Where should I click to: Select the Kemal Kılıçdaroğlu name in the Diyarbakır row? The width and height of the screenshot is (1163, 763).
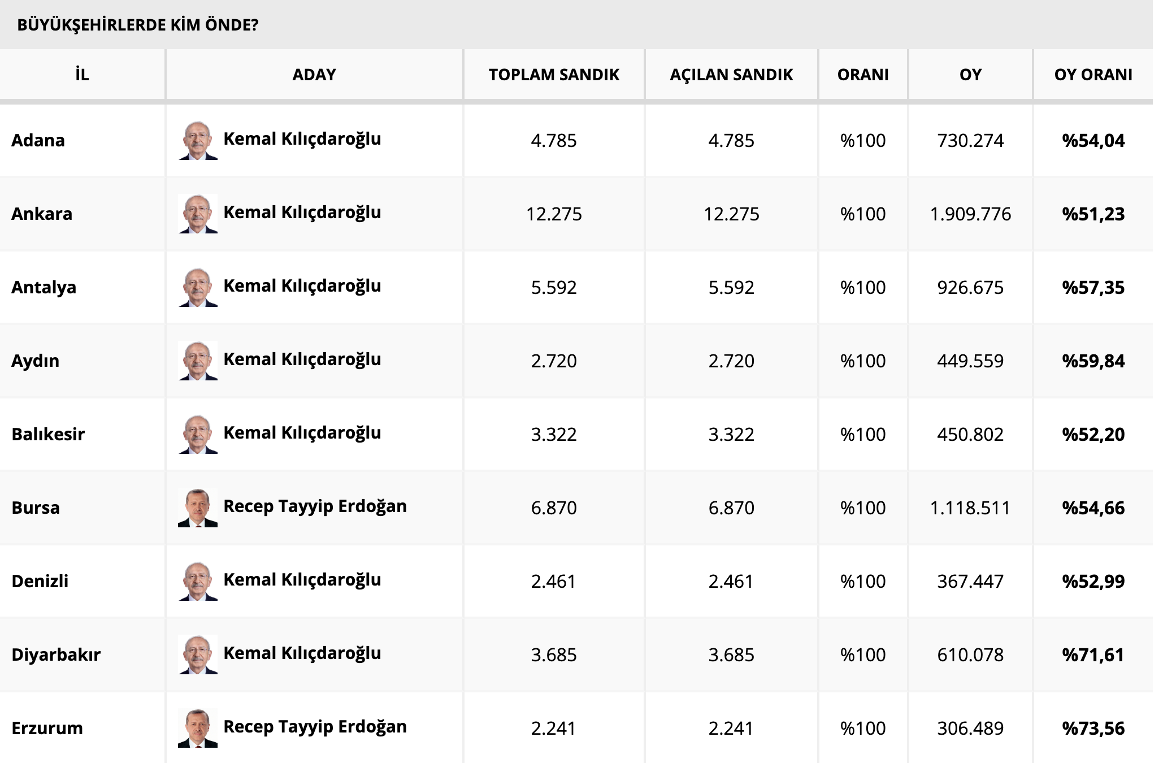point(302,653)
